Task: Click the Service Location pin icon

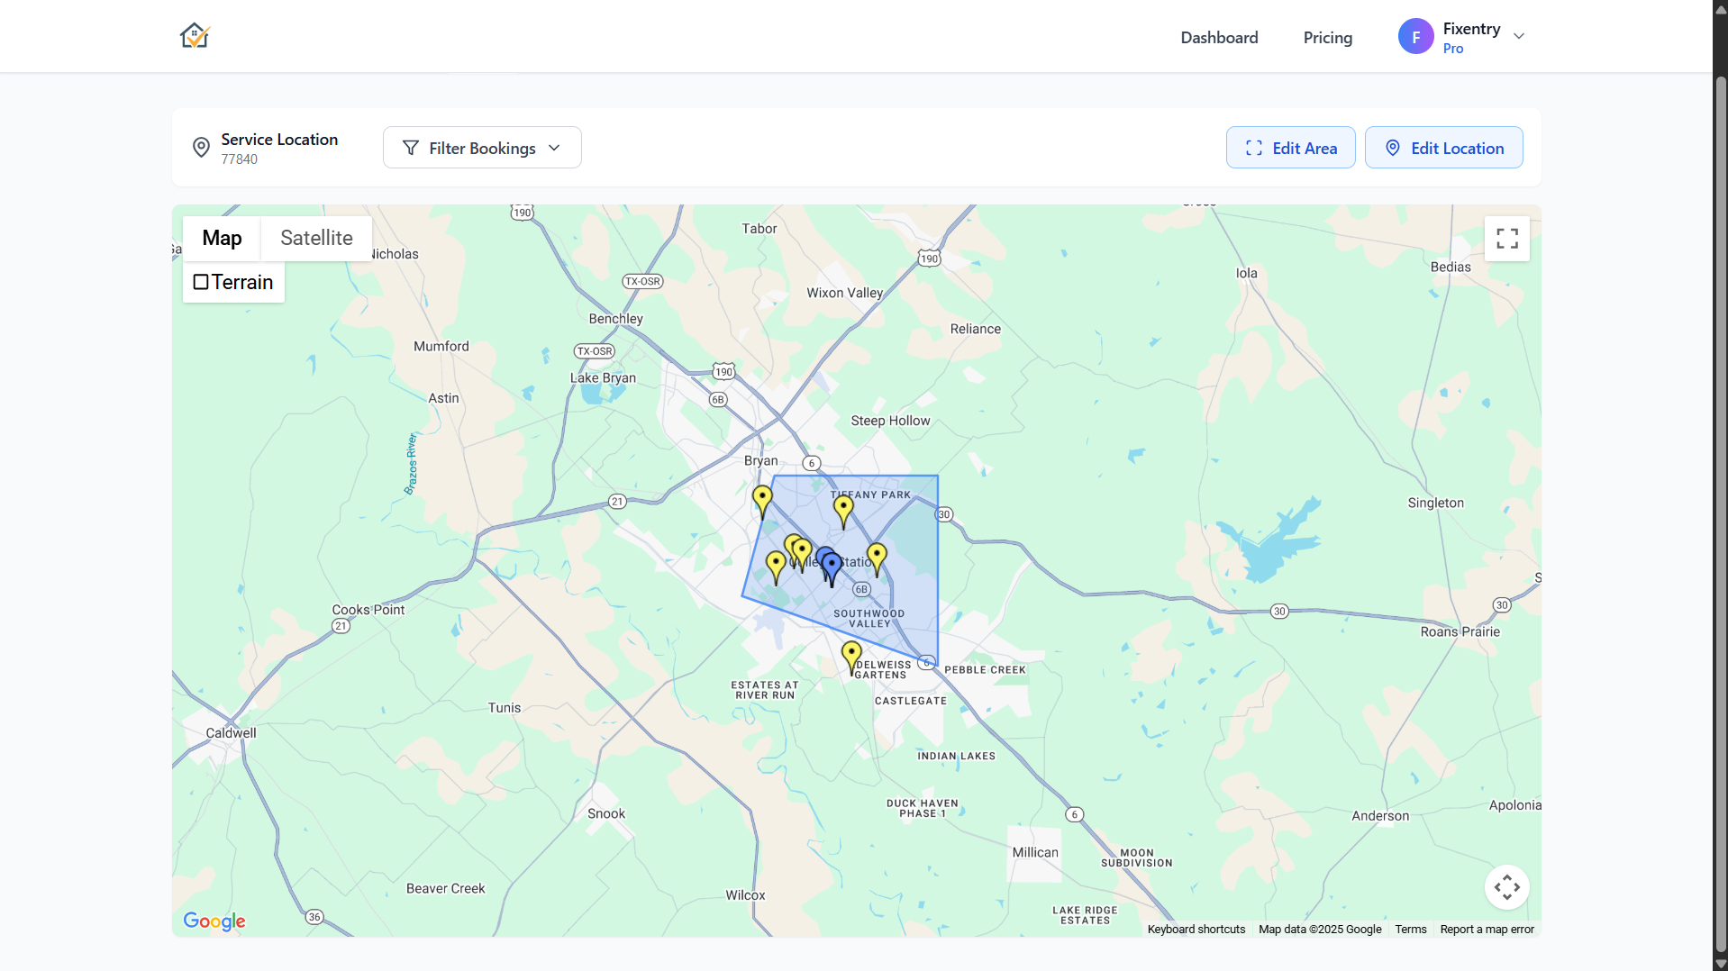Action: tap(202, 147)
